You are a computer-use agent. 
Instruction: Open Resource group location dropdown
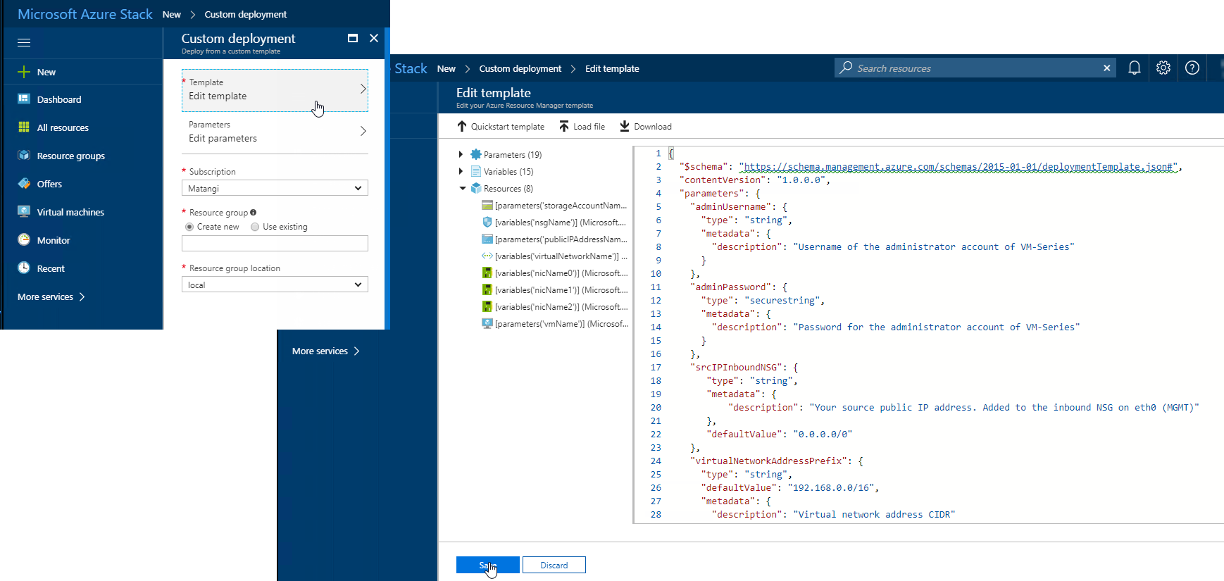[x=275, y=285]
